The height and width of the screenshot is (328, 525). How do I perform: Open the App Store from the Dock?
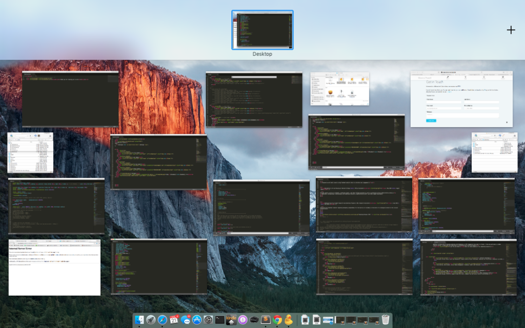coord(197,320)
